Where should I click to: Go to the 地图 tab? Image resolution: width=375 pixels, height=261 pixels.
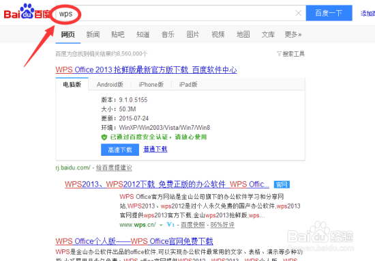pyautogui.click(x=243, y=35)
